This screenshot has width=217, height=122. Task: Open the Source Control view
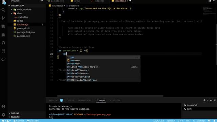tap(3, 18)
